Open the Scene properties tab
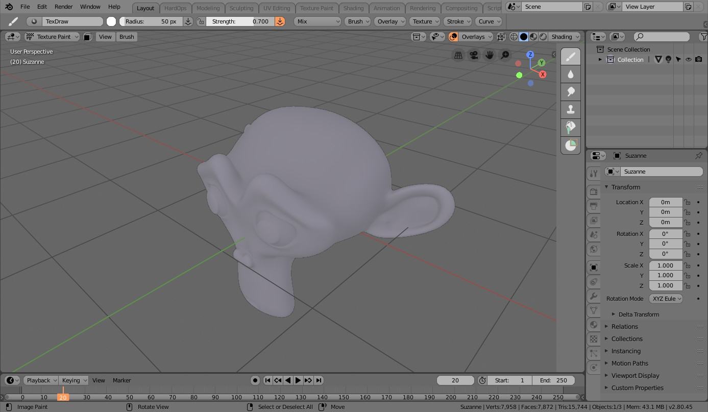The width and height of the screenshot is (708, 412). click(593, 235)
